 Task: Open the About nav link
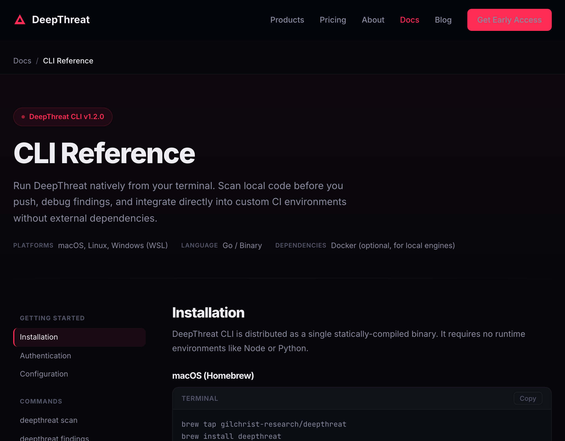tap(373, 20)
